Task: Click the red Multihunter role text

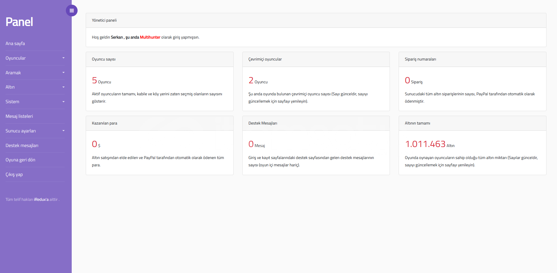Action: click(x=150, y=37)
